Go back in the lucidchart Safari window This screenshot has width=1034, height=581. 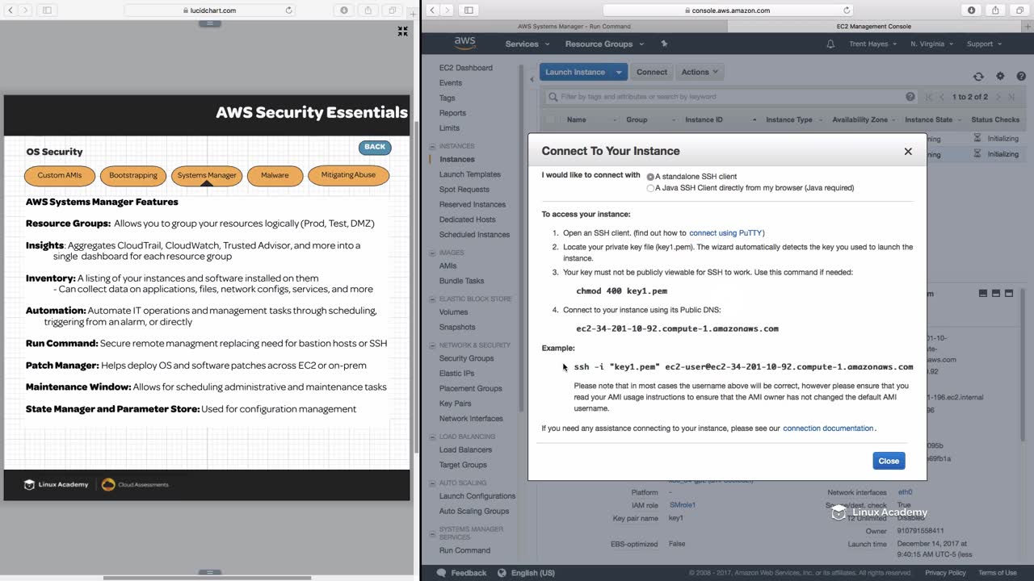pyautogui.click(x=9, y=10)
